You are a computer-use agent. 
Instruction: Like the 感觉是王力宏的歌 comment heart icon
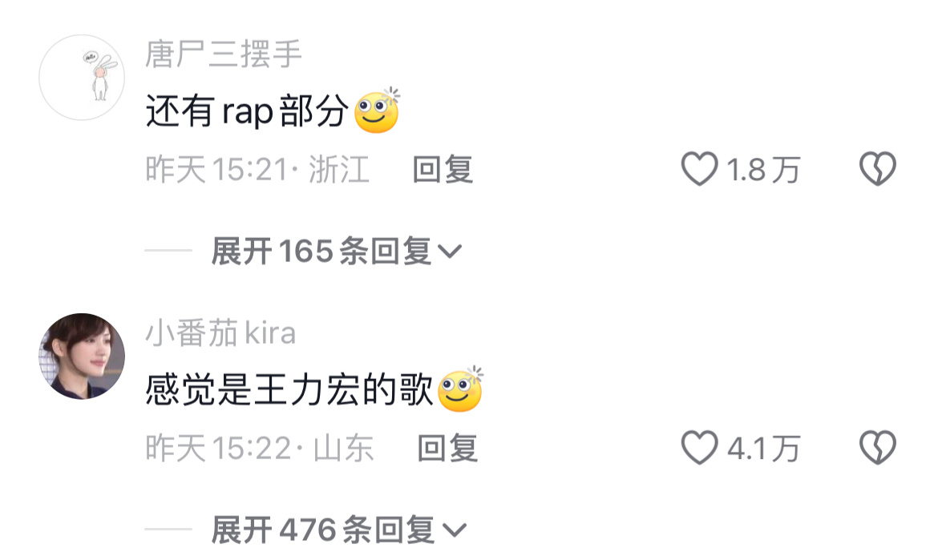pyautogui.click(x=699, y=447)
